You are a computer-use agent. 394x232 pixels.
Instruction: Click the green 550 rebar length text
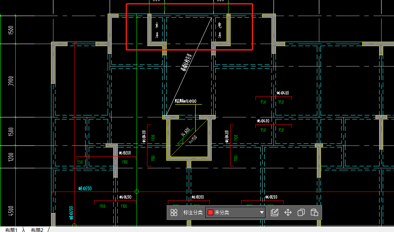(80, 162)
